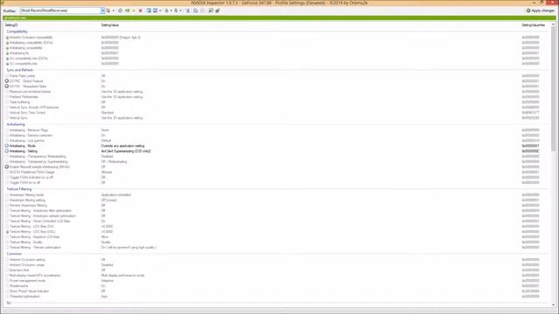Select the Frame Rate Limiter row

click(x=277, y=76)
